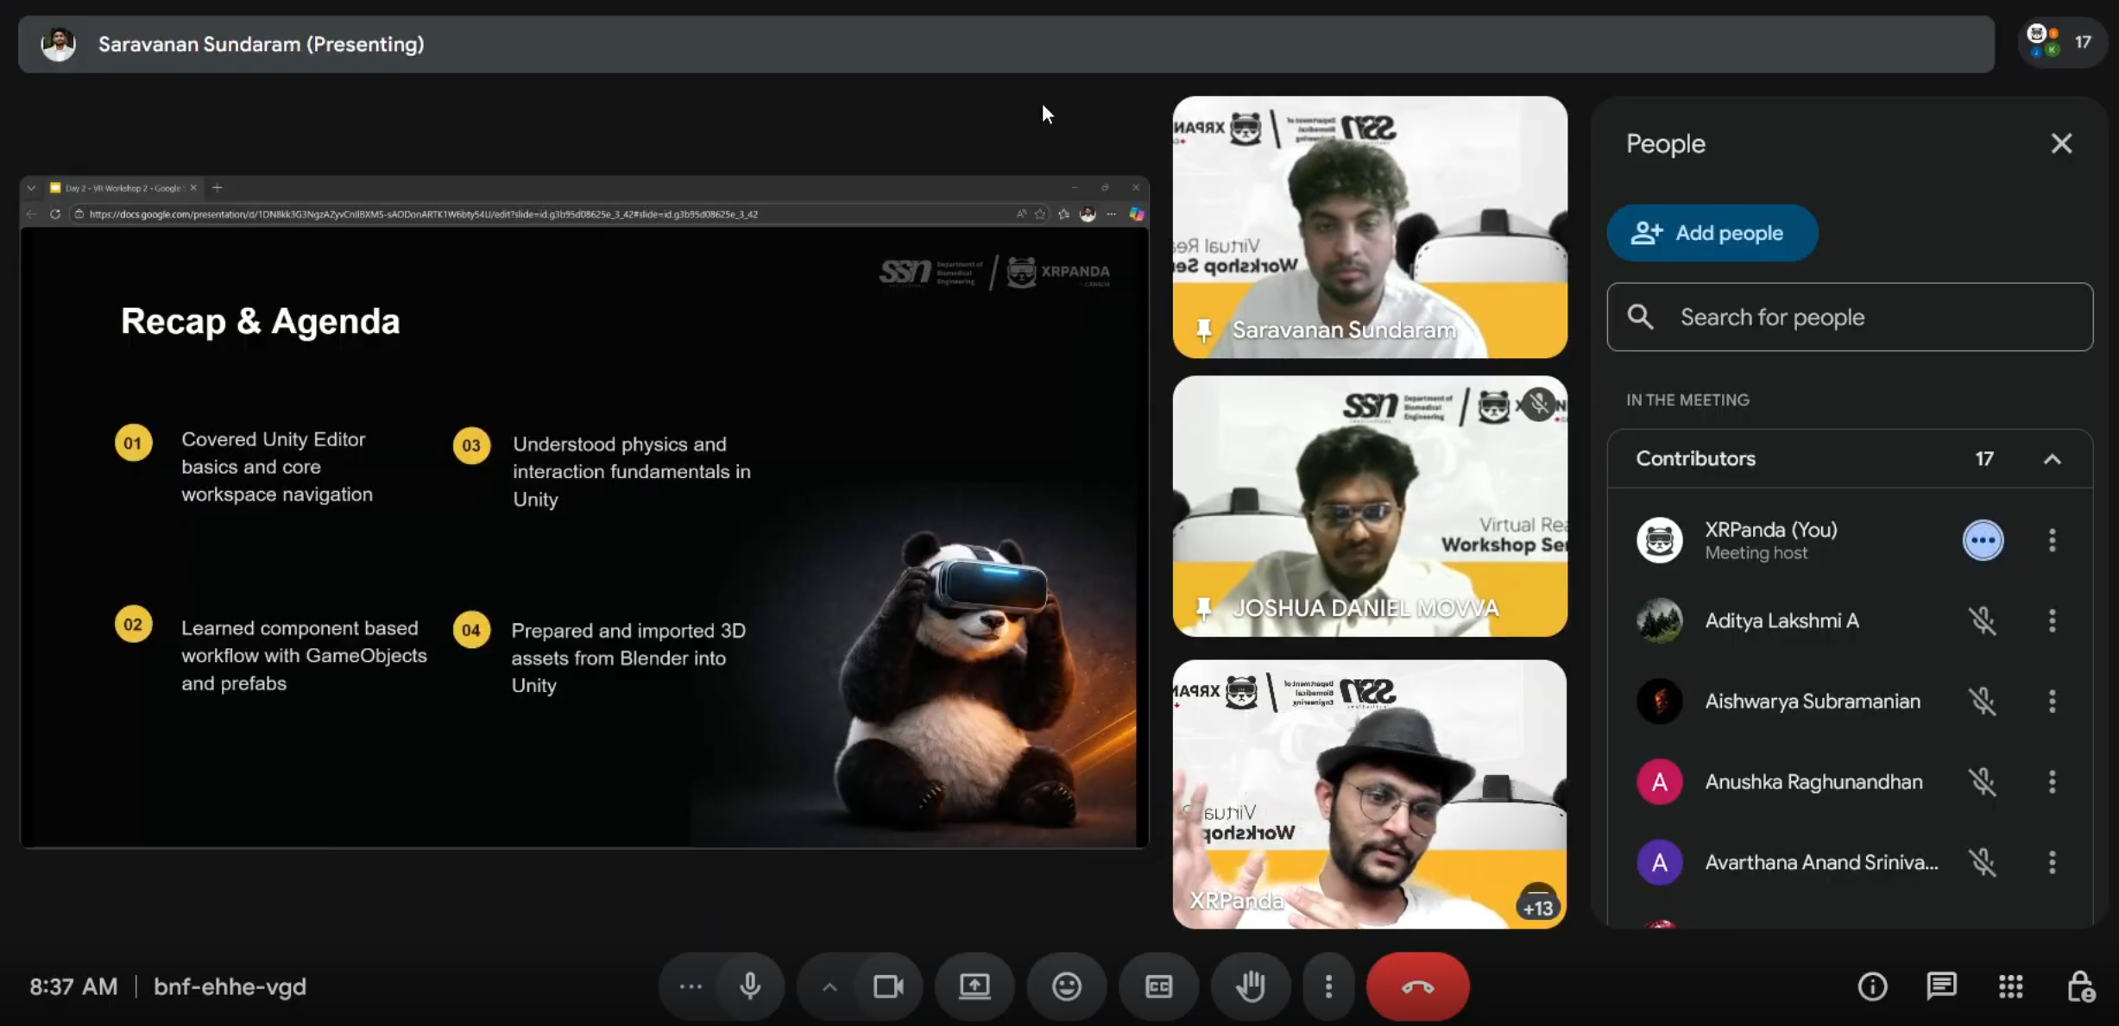Screen dimensions: 2119x1026
Task: Open more options three-dot menu in call bar
Action: 1328,986
